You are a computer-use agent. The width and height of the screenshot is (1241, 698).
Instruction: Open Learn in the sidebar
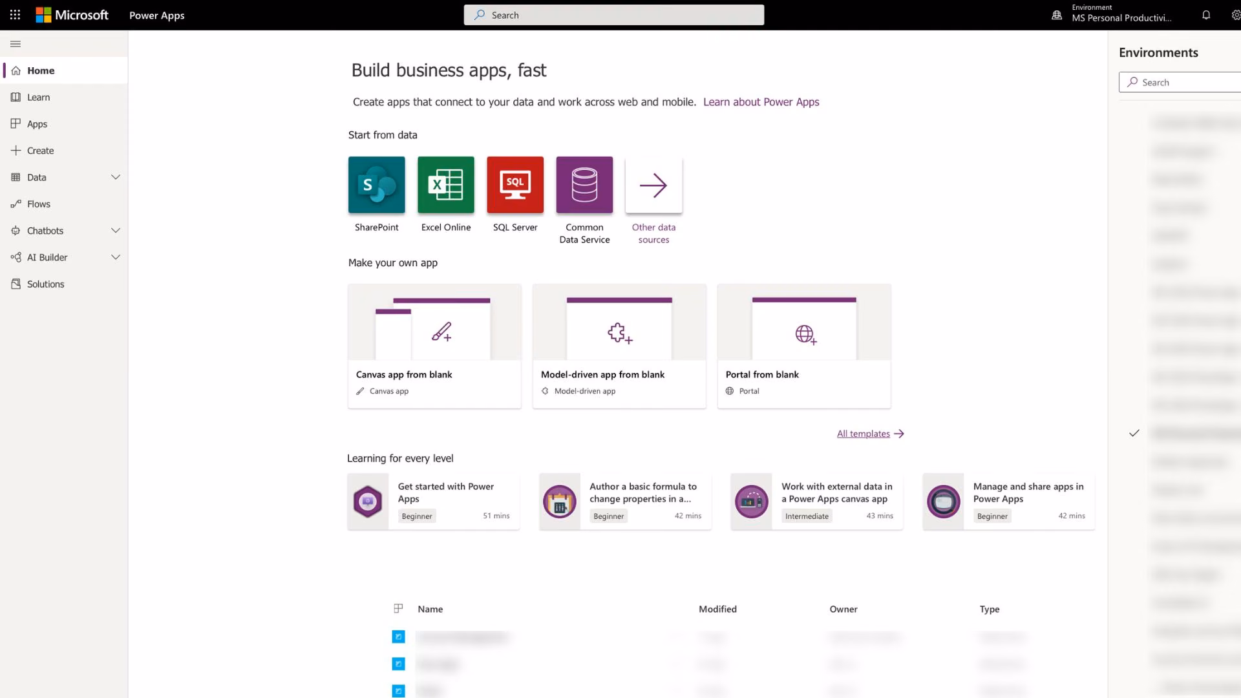tap(64, 97)
